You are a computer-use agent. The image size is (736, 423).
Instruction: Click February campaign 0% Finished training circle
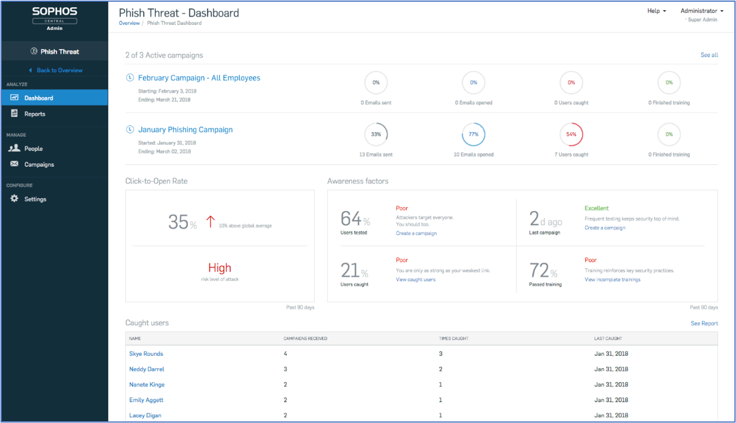pos(669,82)
